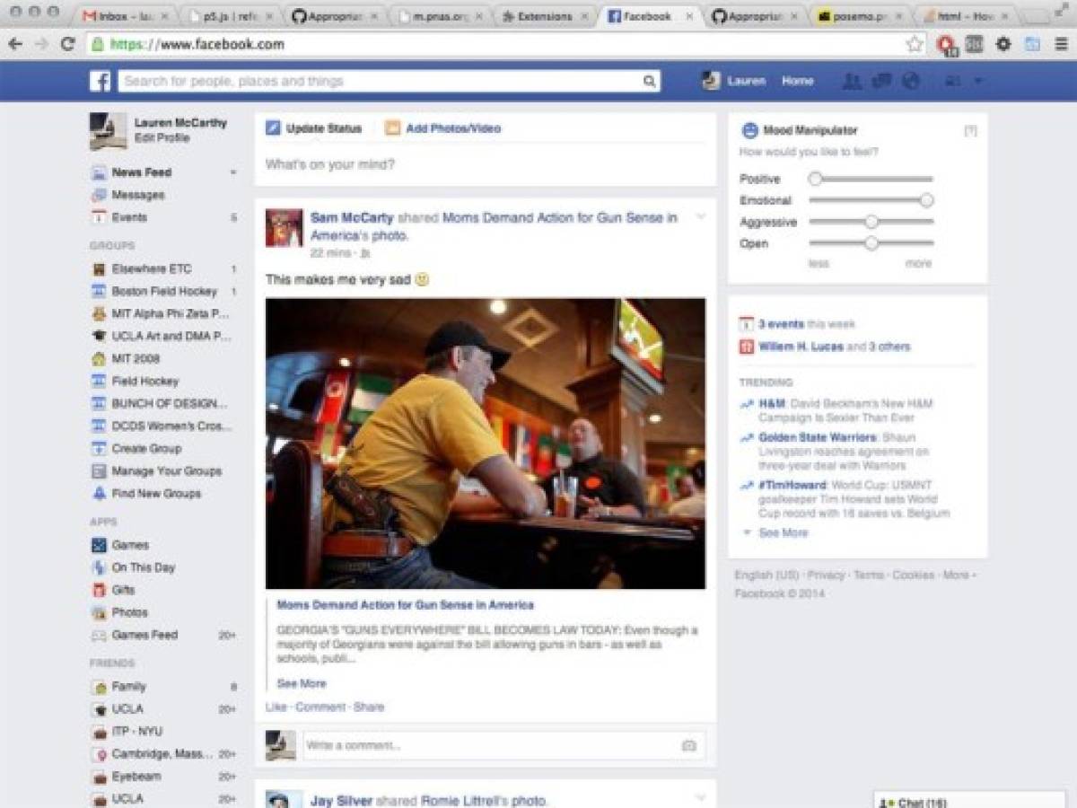Screen dimensions: 1077x808
Task: Open #TimHoward trending topic
Action: [792, 485]
